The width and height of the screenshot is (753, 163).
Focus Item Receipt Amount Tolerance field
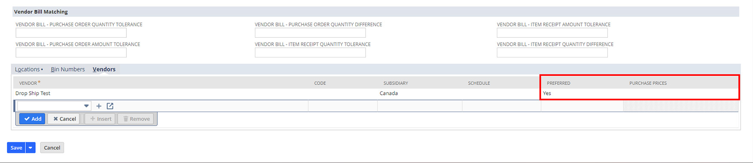coord(552,33)
